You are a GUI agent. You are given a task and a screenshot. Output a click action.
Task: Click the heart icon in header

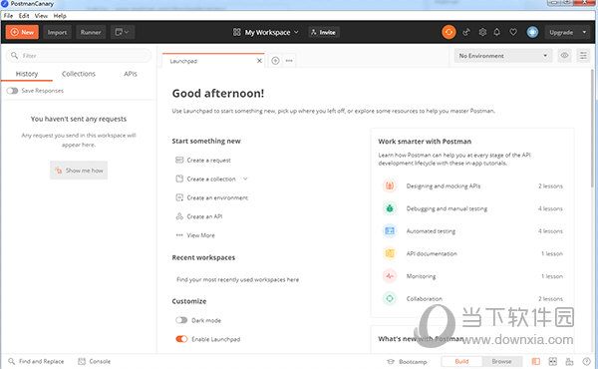point(513,32)
